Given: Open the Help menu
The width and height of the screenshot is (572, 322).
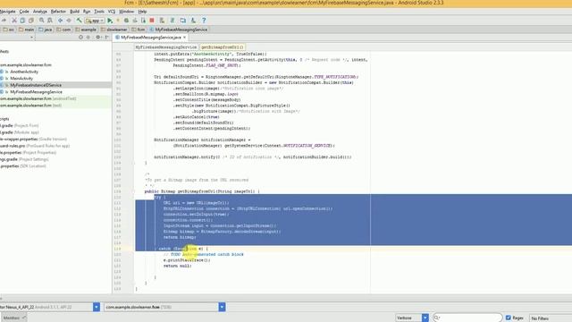Looking at the screenshot, I should [x=142, y=12].
